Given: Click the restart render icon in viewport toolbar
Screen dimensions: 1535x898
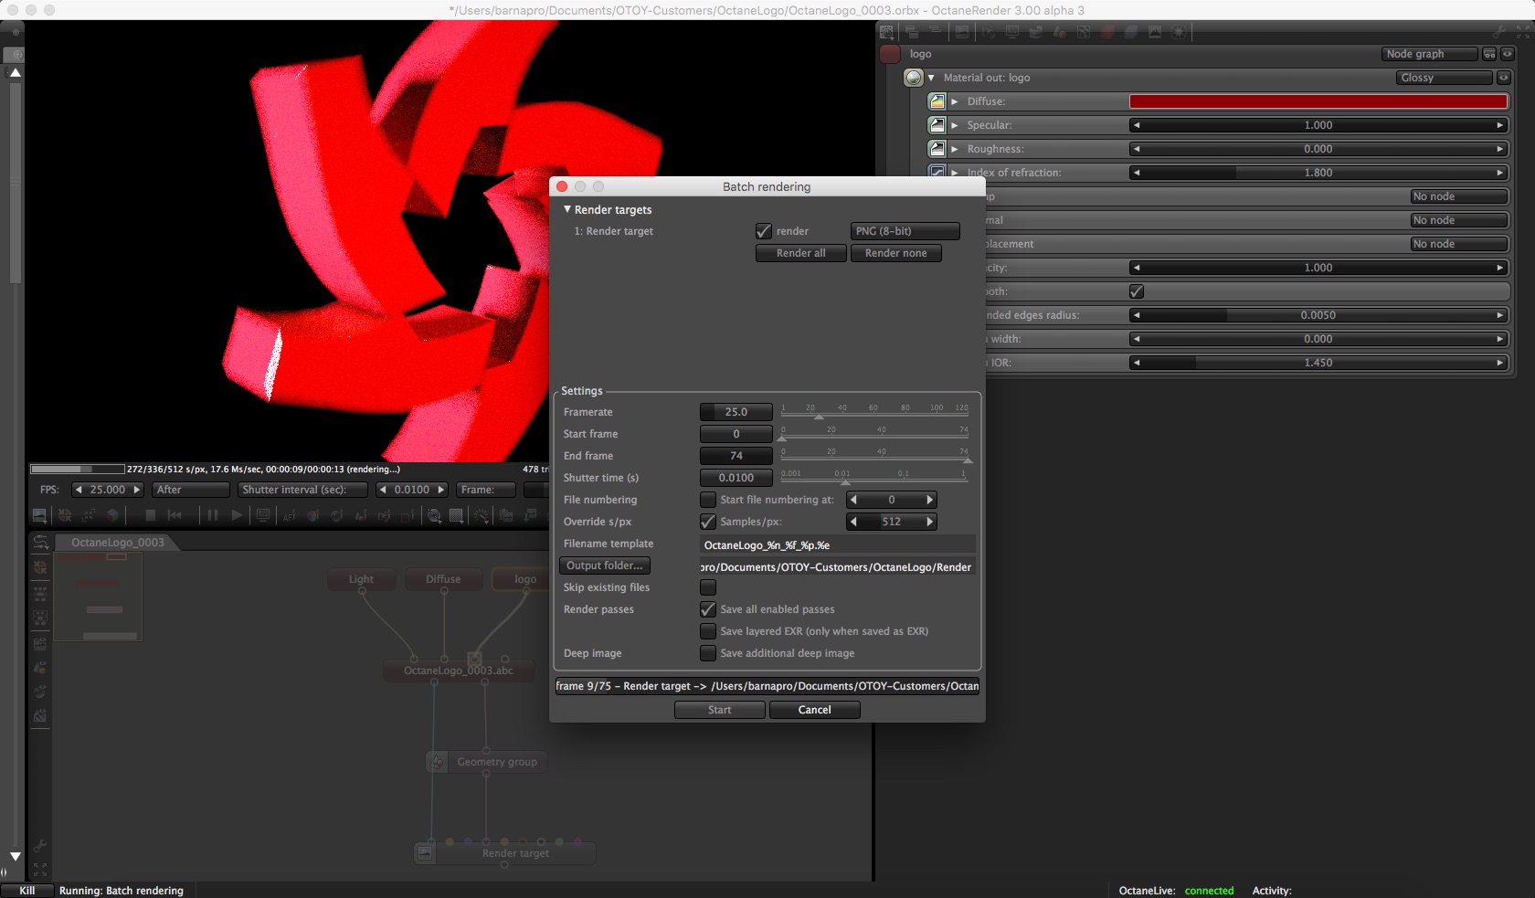Looking at the screenshot, I should [175, 515].
